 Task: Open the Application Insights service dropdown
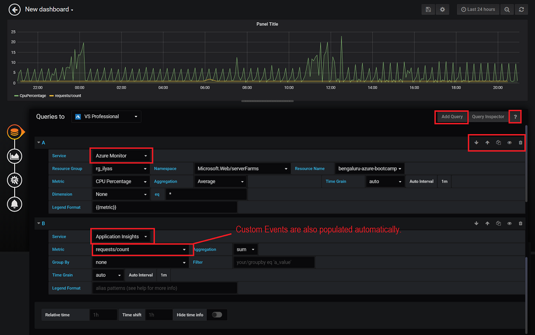click(x=122, y=236)
